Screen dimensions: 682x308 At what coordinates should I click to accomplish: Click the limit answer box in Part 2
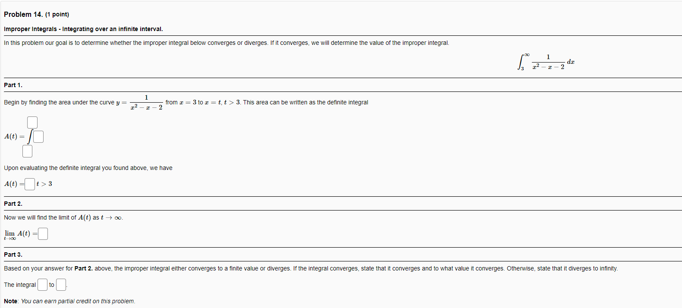click(43, 233)
